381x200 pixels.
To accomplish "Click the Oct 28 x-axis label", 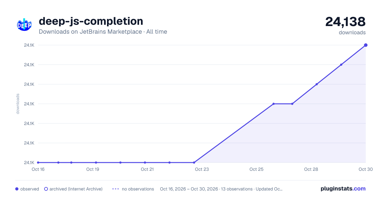I will 311,169.
